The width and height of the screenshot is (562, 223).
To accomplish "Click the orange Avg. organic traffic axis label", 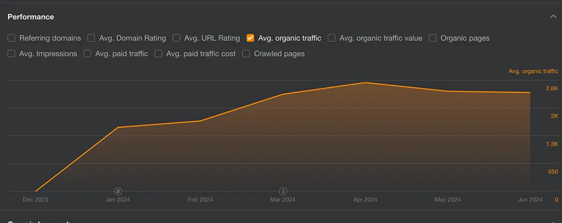I will click(x=533, y=71).
